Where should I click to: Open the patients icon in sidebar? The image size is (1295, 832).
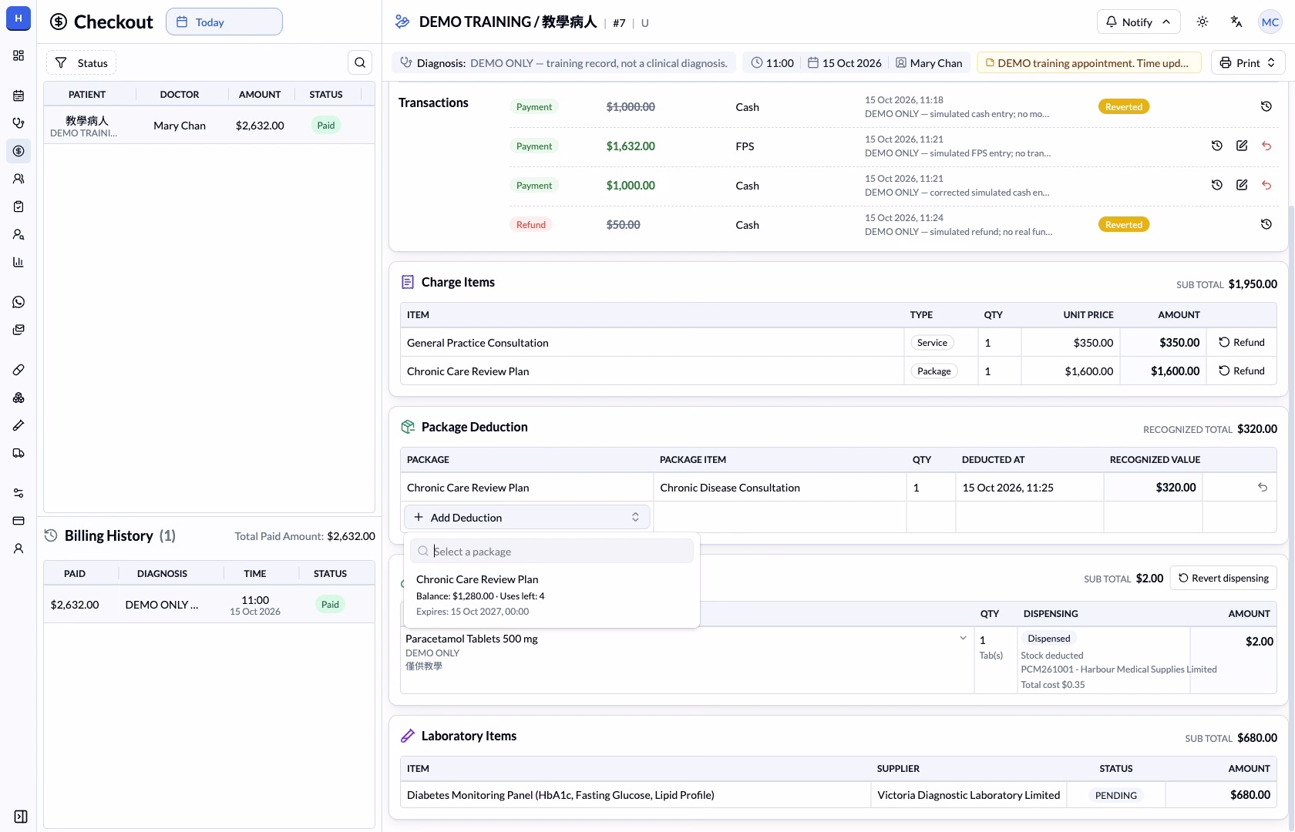18,179
